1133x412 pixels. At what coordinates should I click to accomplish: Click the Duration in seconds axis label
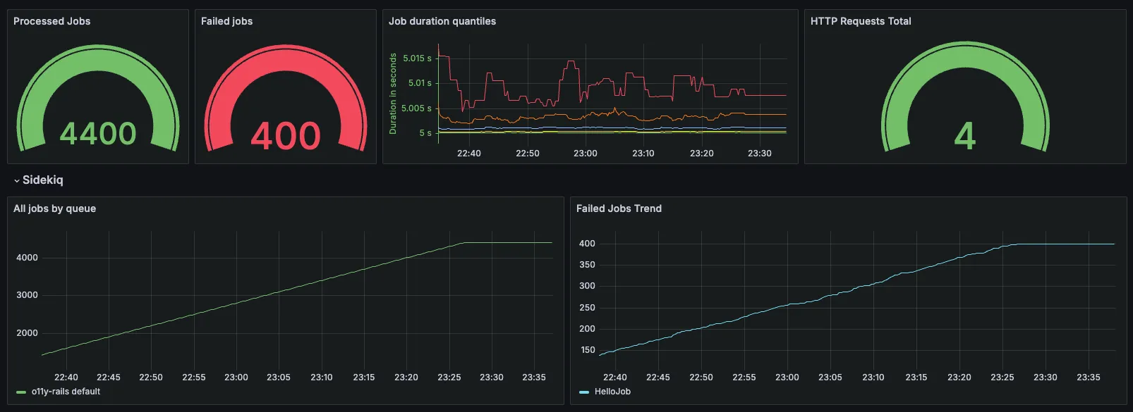[x=393, y=94]
